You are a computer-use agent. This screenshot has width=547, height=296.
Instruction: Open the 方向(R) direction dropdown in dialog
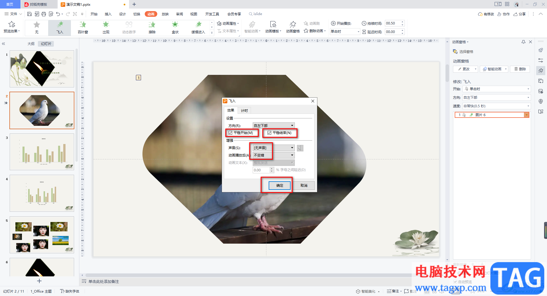(273, 126)
